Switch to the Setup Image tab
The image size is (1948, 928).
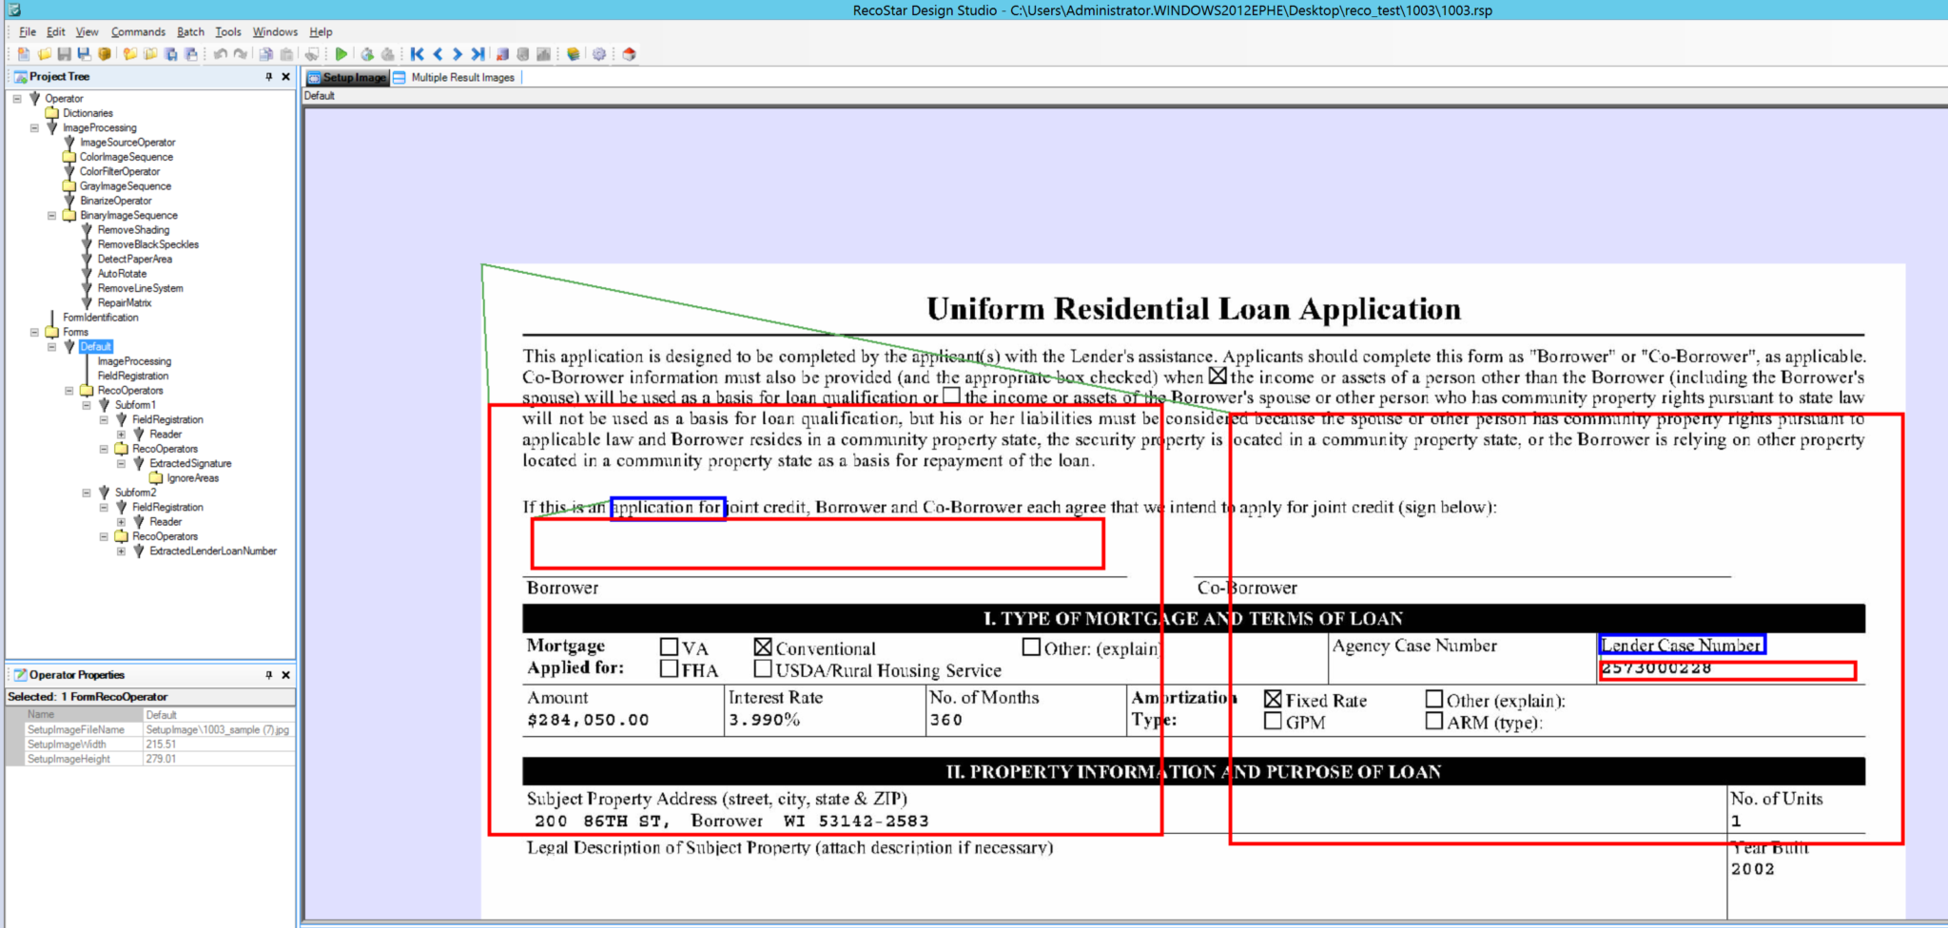pos(347,78)
